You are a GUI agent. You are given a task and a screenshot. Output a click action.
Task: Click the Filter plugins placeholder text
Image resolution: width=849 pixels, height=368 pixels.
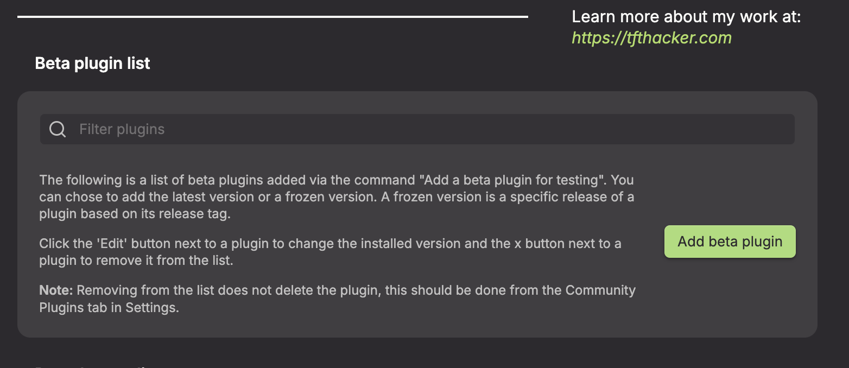pyautogui.click(x=122, y=129)
